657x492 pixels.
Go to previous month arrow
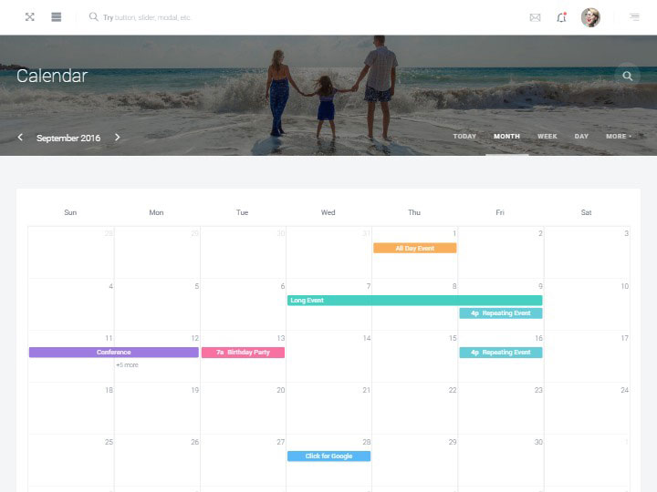point(21,138)
